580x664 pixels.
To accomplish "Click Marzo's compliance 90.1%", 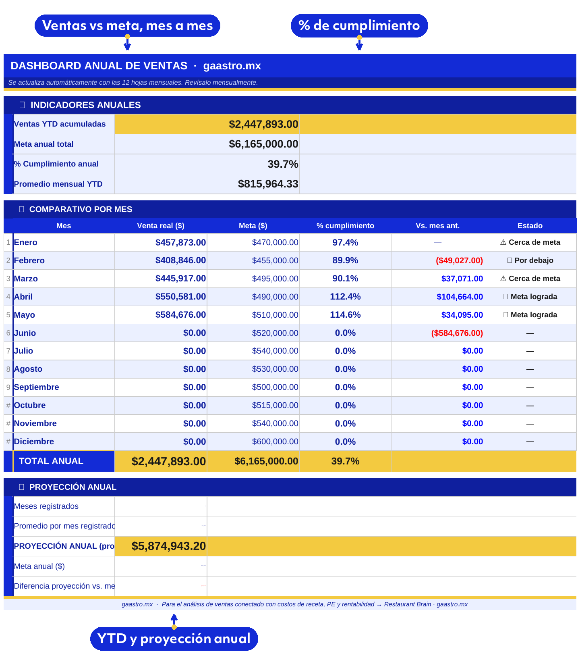I will tap(345, 279).
